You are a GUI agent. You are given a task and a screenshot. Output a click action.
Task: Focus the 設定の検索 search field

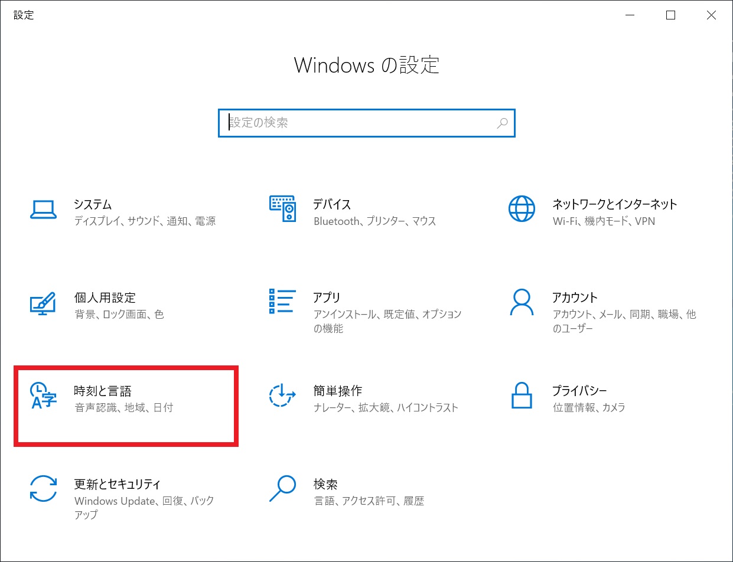click(x=366, y=123)
